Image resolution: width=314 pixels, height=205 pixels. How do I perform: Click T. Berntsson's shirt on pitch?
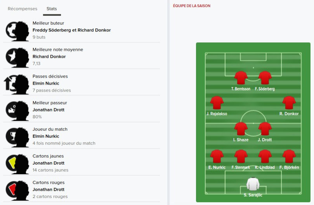(x=241, y=78)
